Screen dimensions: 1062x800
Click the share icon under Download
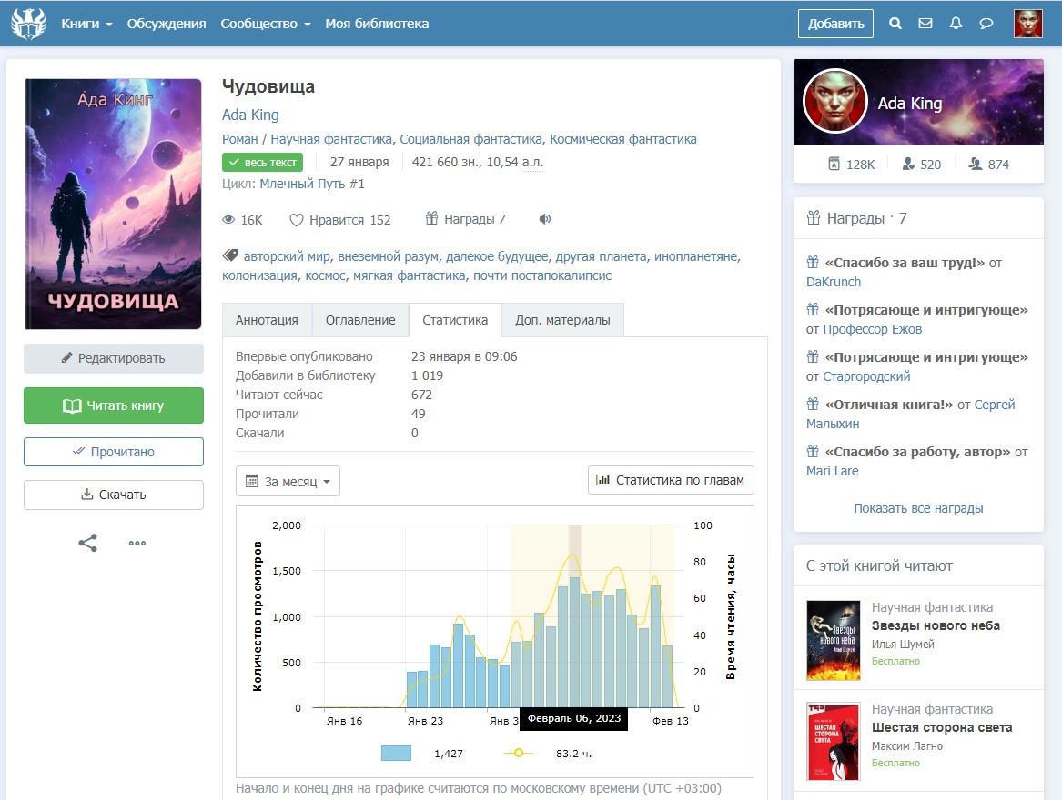(87, 543)
